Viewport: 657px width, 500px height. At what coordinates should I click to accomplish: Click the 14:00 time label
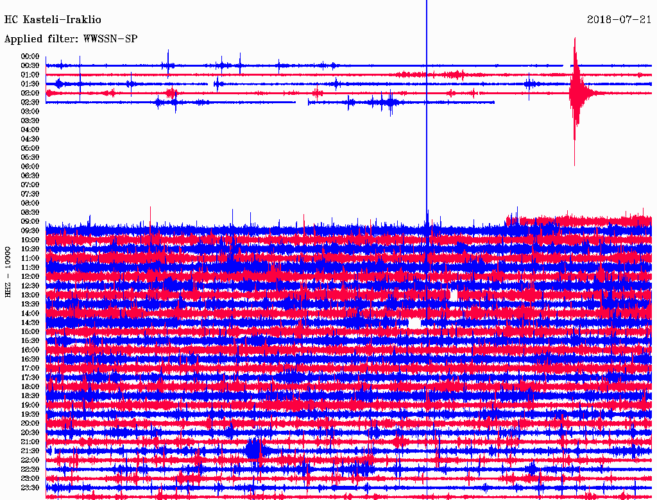coord(30,313)
